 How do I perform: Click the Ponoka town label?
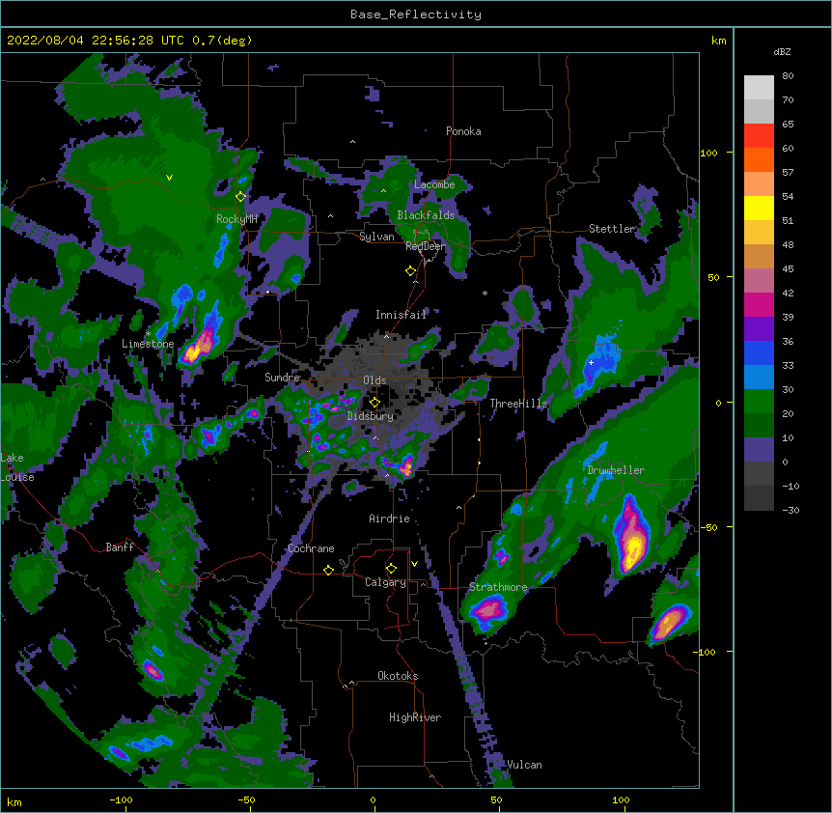point(463,131)
